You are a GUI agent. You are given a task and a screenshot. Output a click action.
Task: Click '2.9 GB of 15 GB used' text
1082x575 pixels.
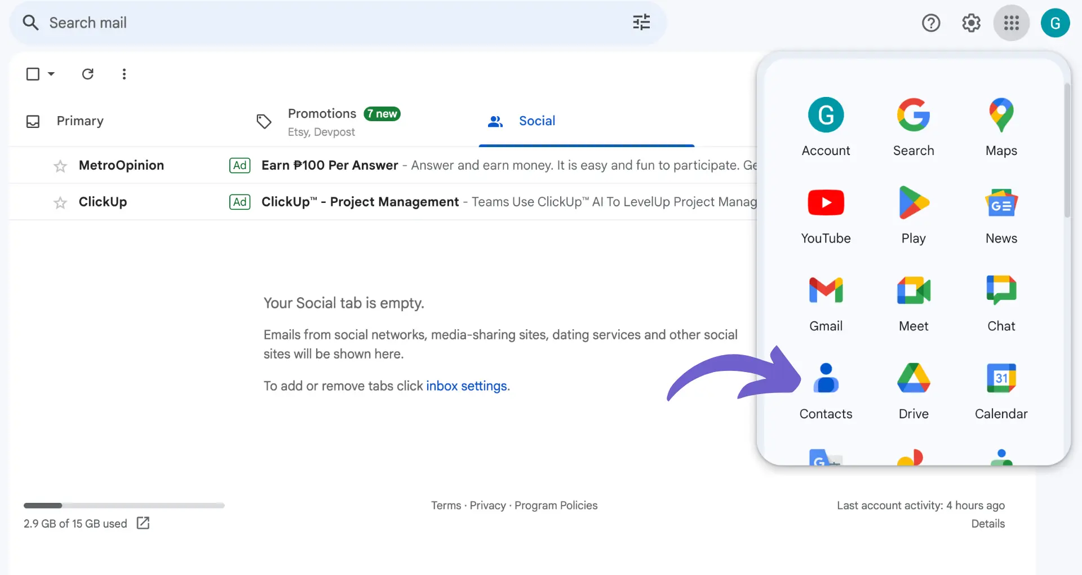76,524
